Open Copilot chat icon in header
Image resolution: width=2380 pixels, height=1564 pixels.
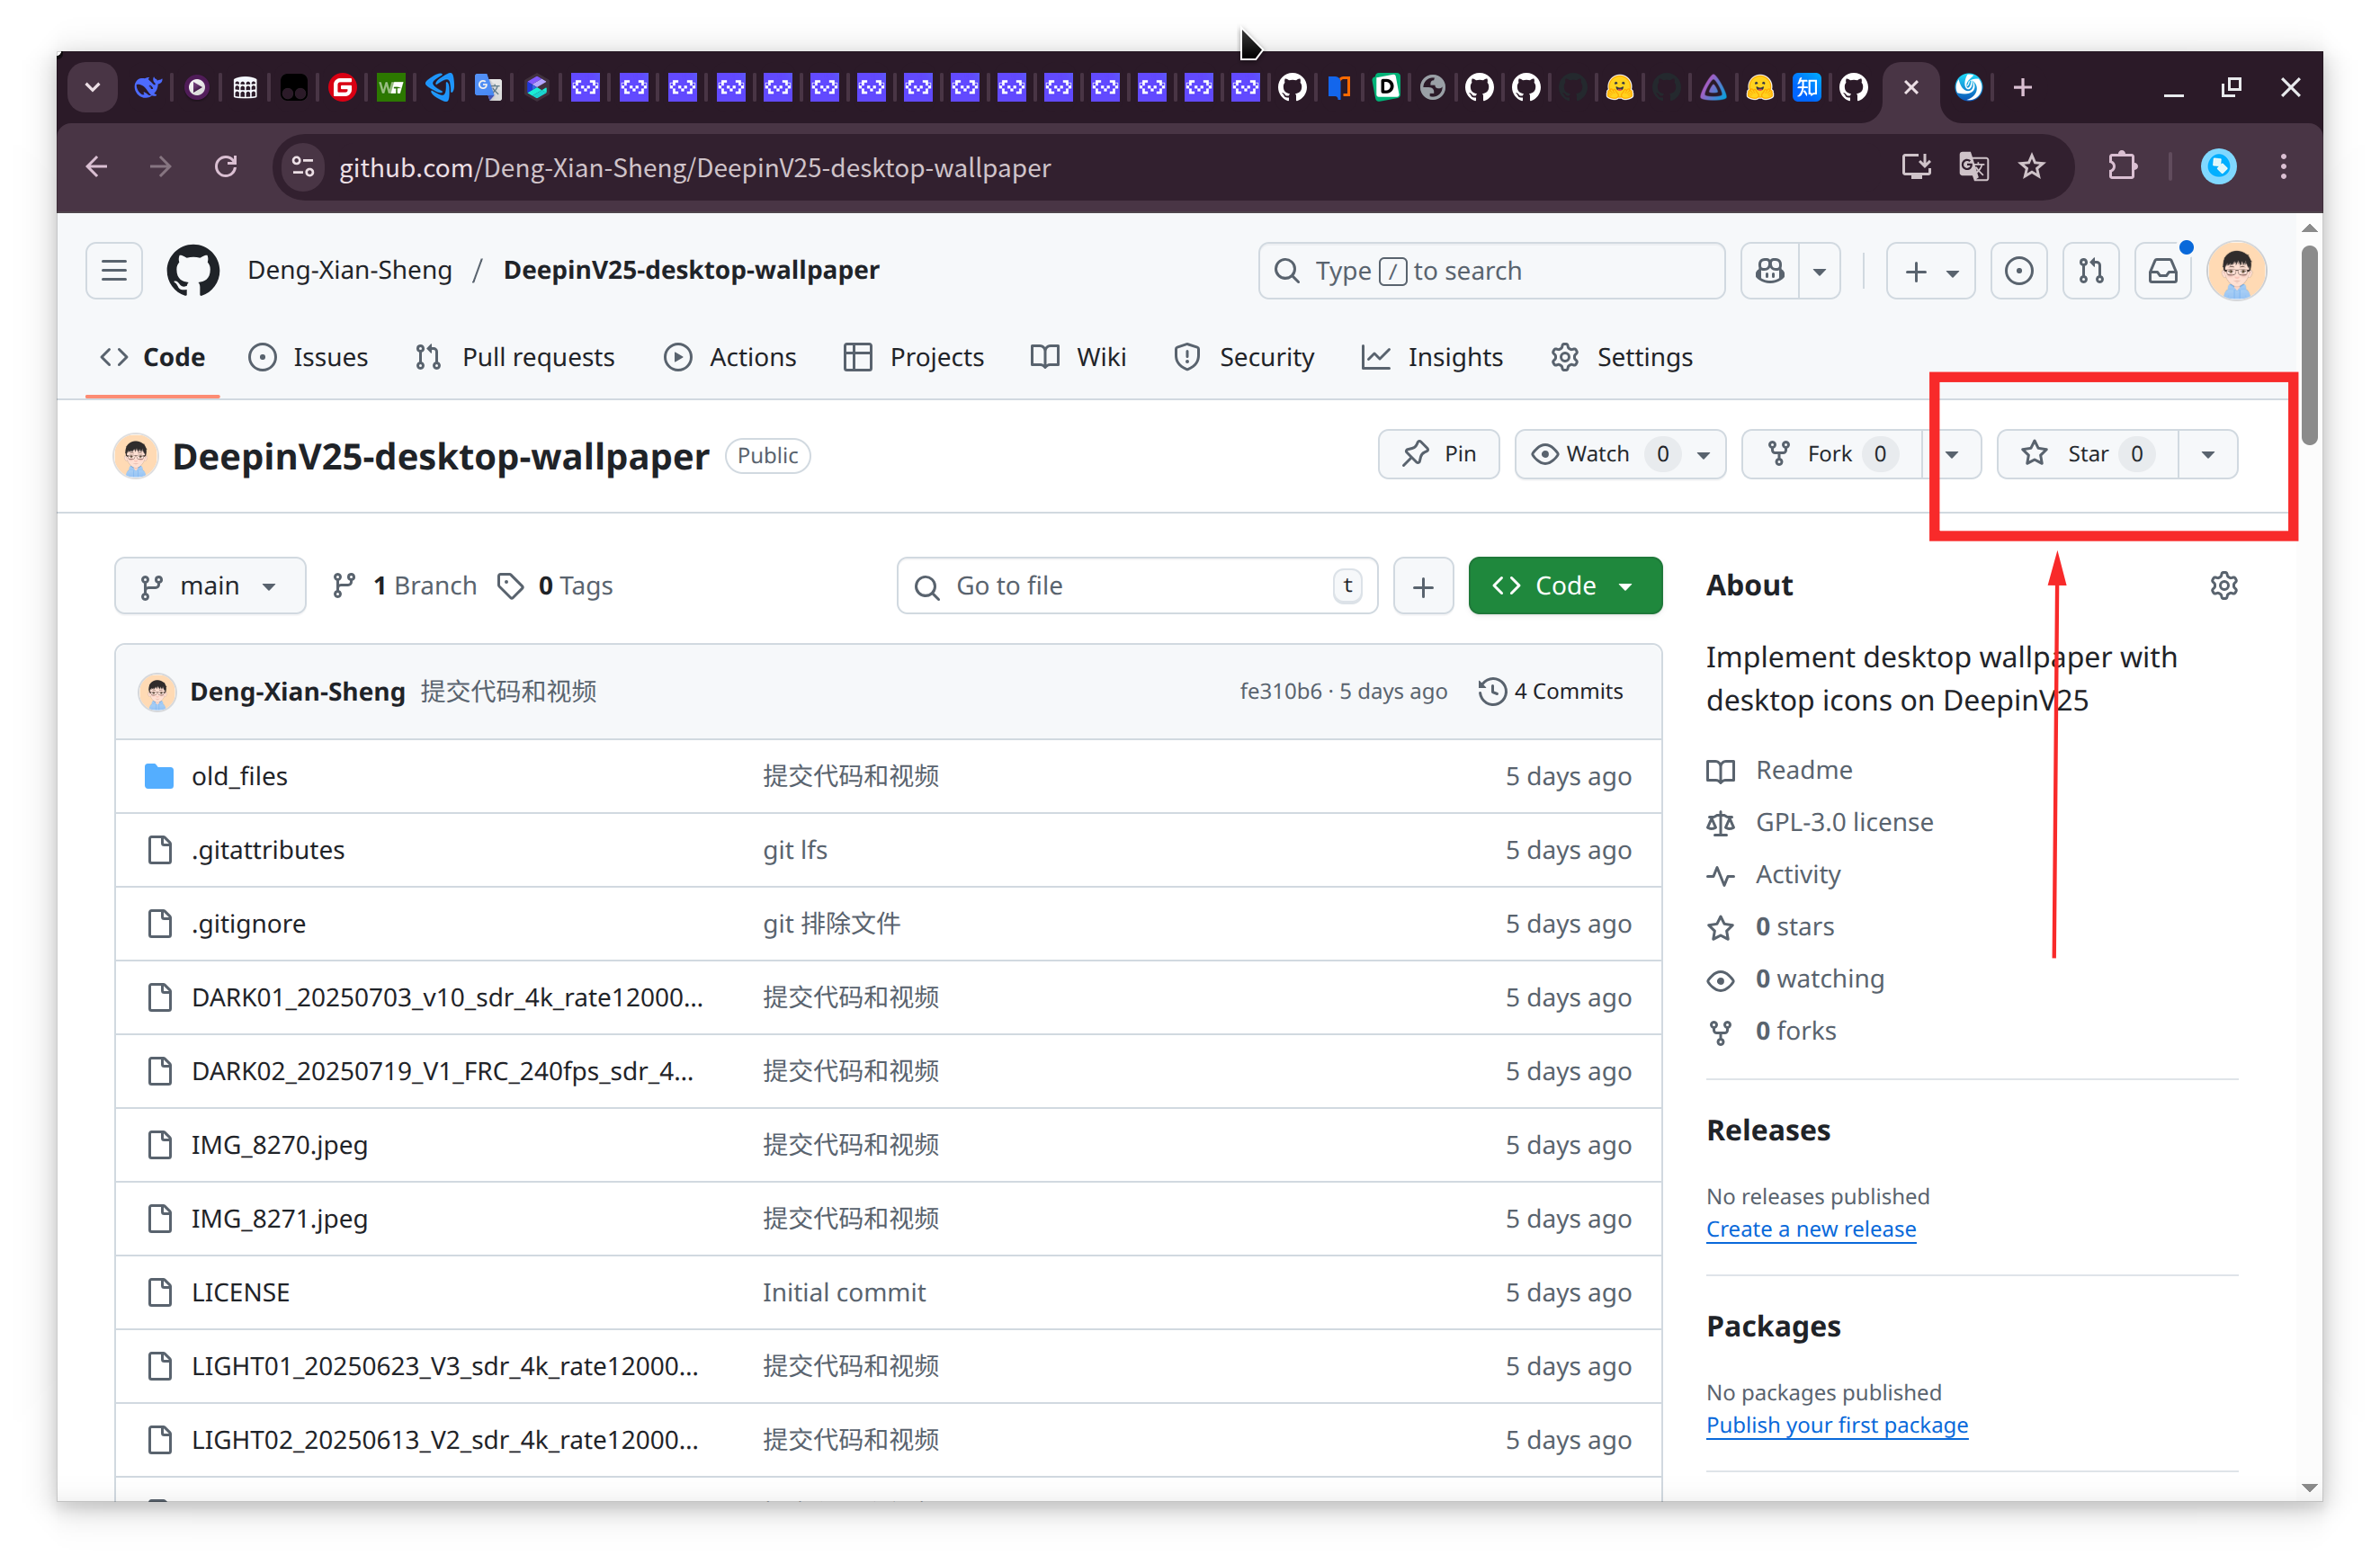(1770, 271)
